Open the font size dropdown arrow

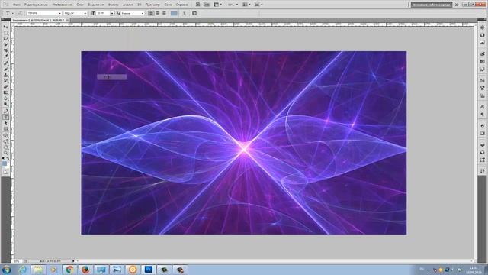[x=112, y=13]
